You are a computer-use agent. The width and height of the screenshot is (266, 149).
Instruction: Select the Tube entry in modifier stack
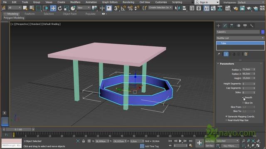pyautogui.click(x=240, y=43)
